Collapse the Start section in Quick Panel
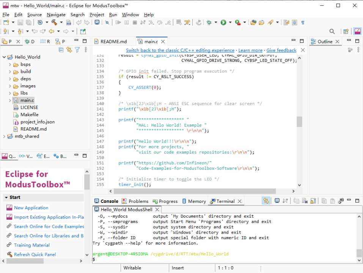Image resolution: width=363 pixels, height=273 pixels. point(6,198)
